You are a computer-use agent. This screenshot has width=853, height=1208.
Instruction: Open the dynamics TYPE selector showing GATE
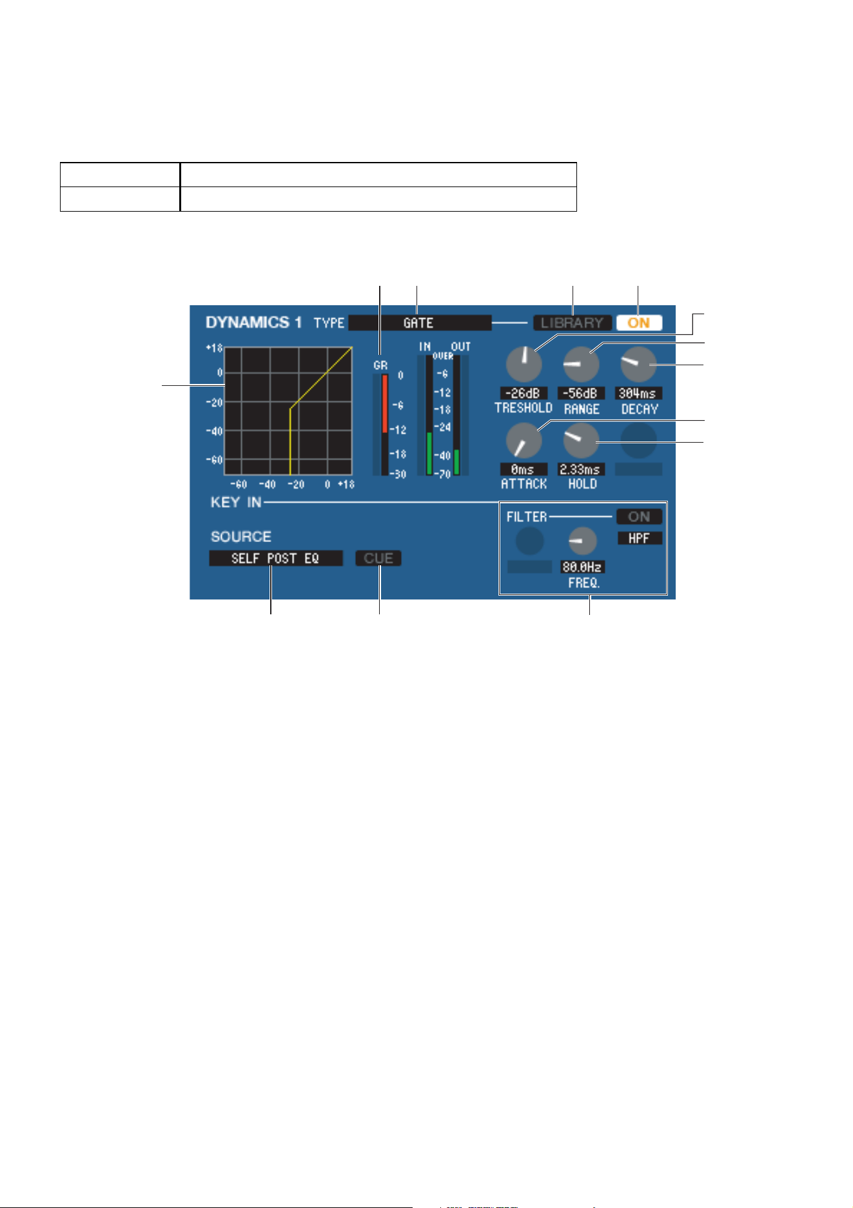coord(420,323)
